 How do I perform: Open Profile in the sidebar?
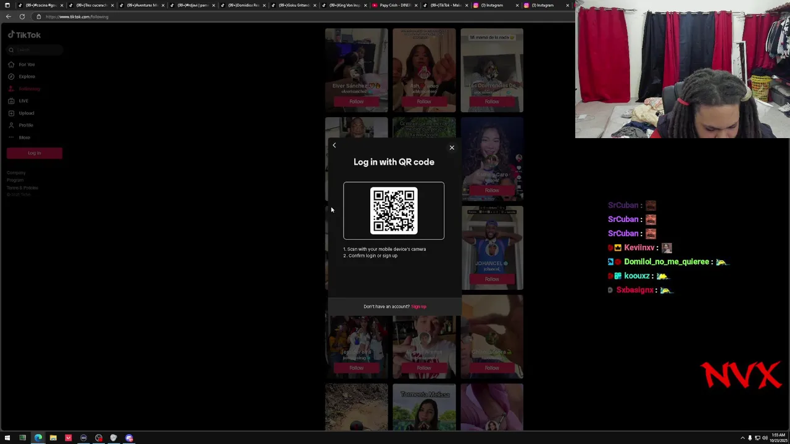click(26, 125)
